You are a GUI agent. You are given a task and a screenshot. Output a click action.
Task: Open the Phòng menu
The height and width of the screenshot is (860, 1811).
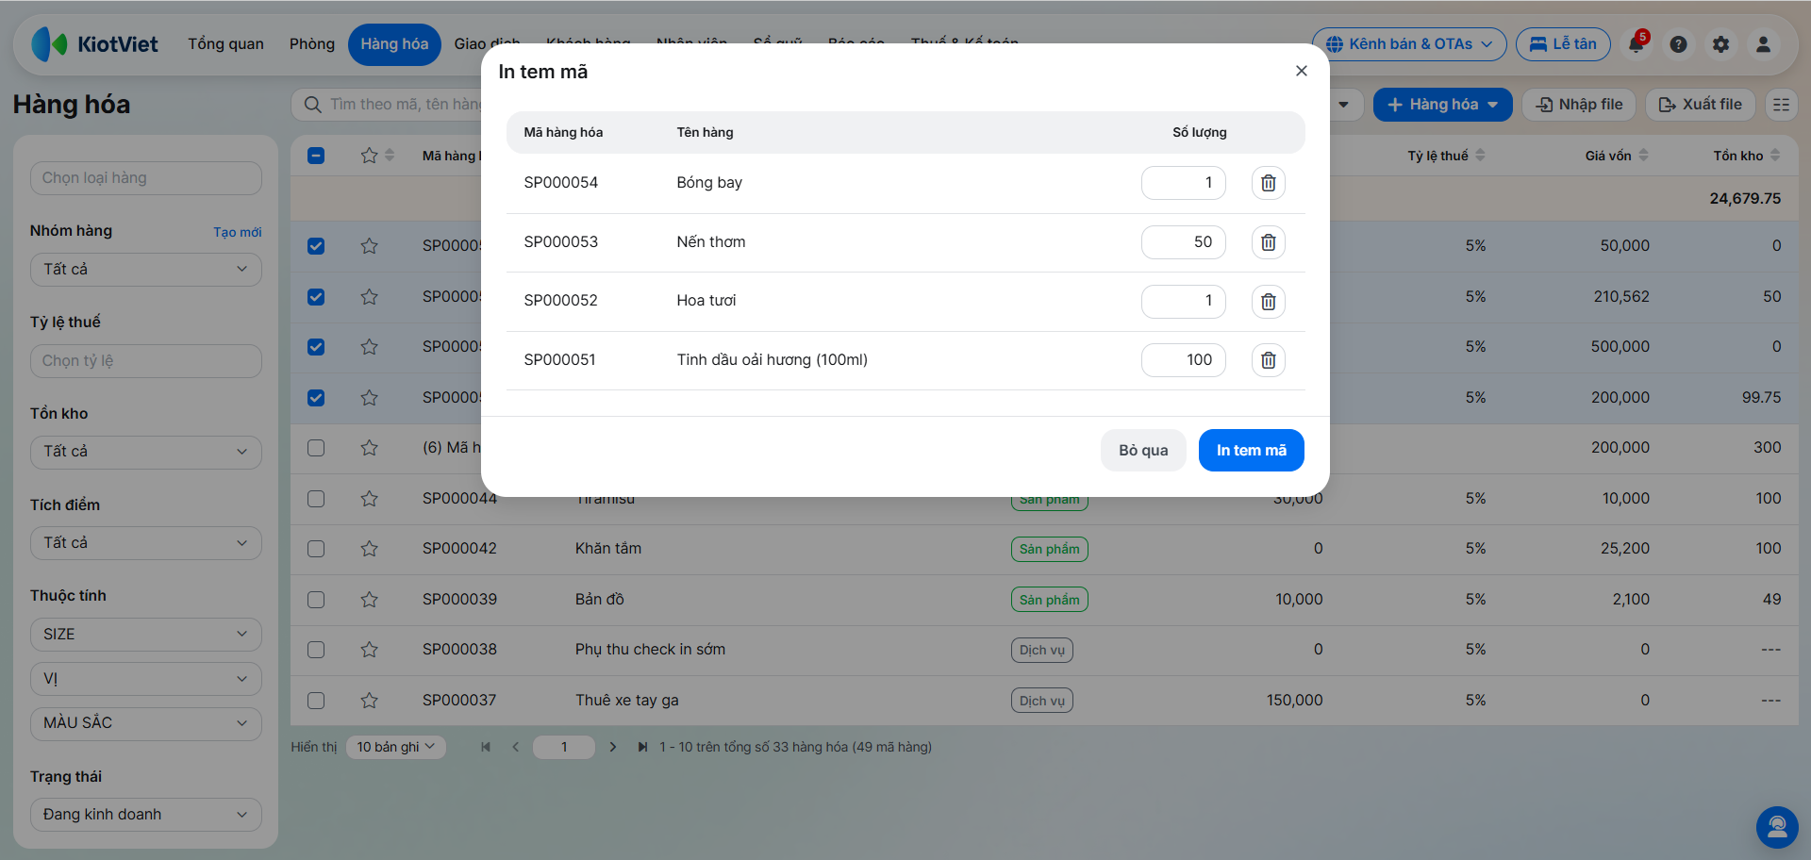tap(312, 44)
